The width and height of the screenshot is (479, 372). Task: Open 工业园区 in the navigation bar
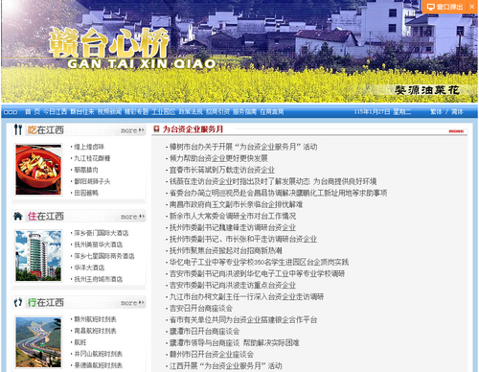pyautogui.click(x=164, y=111)
